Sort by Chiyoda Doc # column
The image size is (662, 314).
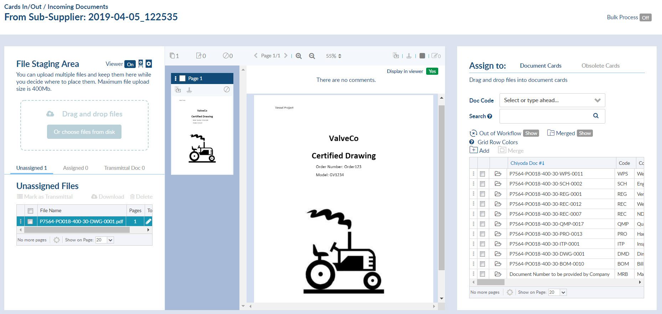click(x=527, y=163)
